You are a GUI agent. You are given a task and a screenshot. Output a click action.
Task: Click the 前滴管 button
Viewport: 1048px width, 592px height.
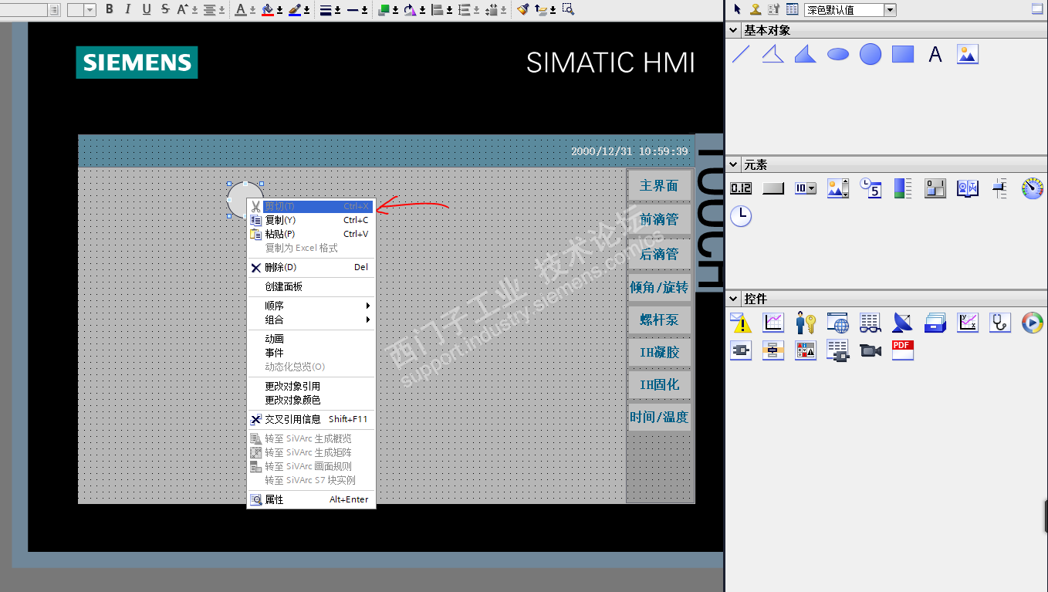[x=659, y=219]
